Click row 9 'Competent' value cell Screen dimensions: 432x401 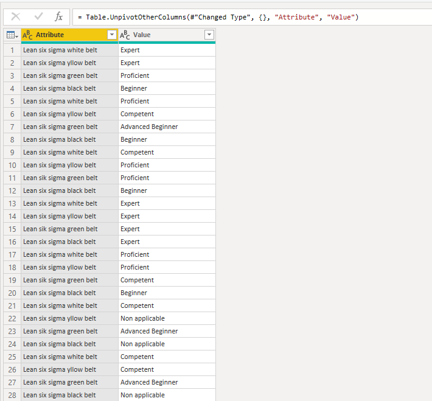click(x=167, y=152)
